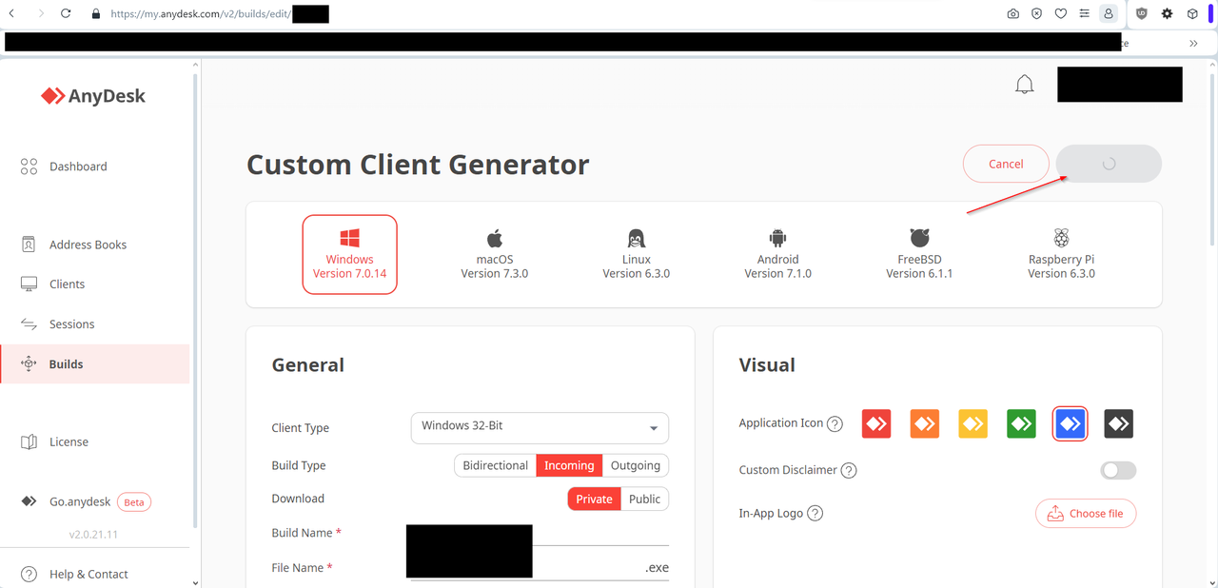Image resolution: width=1218 pixels, height=588 pixels.
Task: Click the browser forward arrow
Action: click(41, 13)
